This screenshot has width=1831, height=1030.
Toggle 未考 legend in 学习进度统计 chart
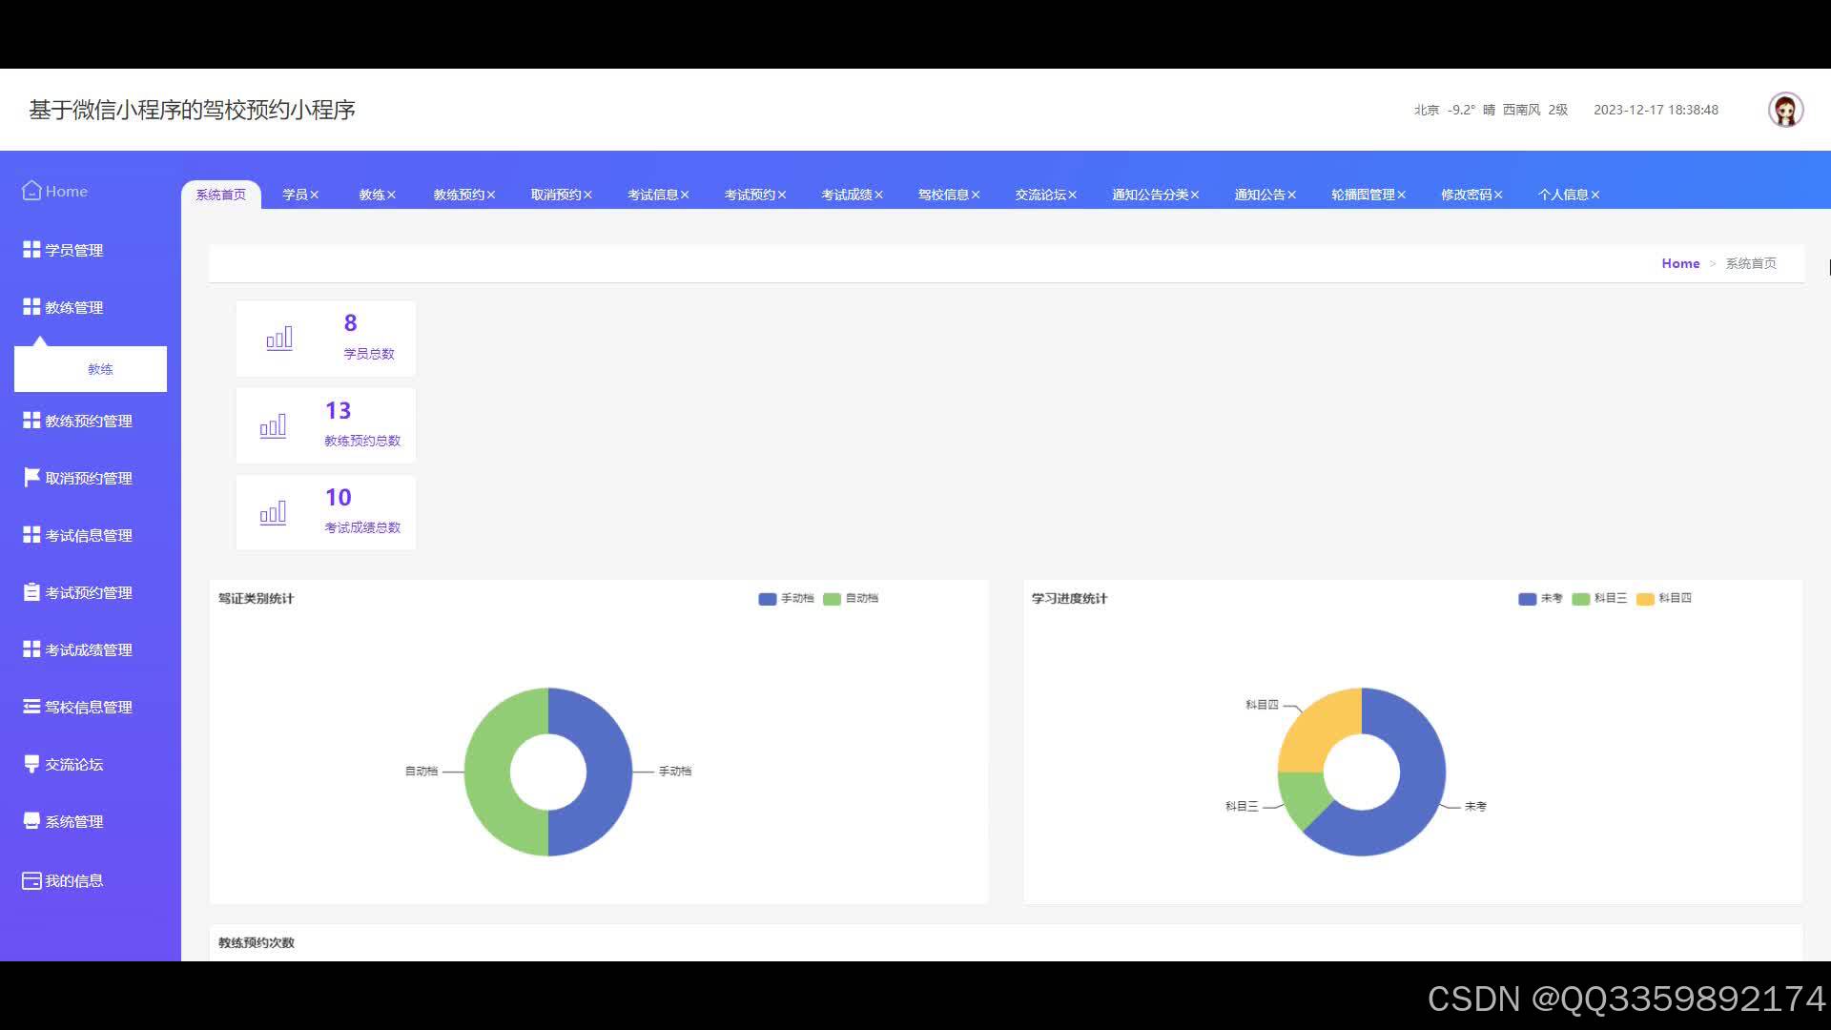[x=1540, y=599]
